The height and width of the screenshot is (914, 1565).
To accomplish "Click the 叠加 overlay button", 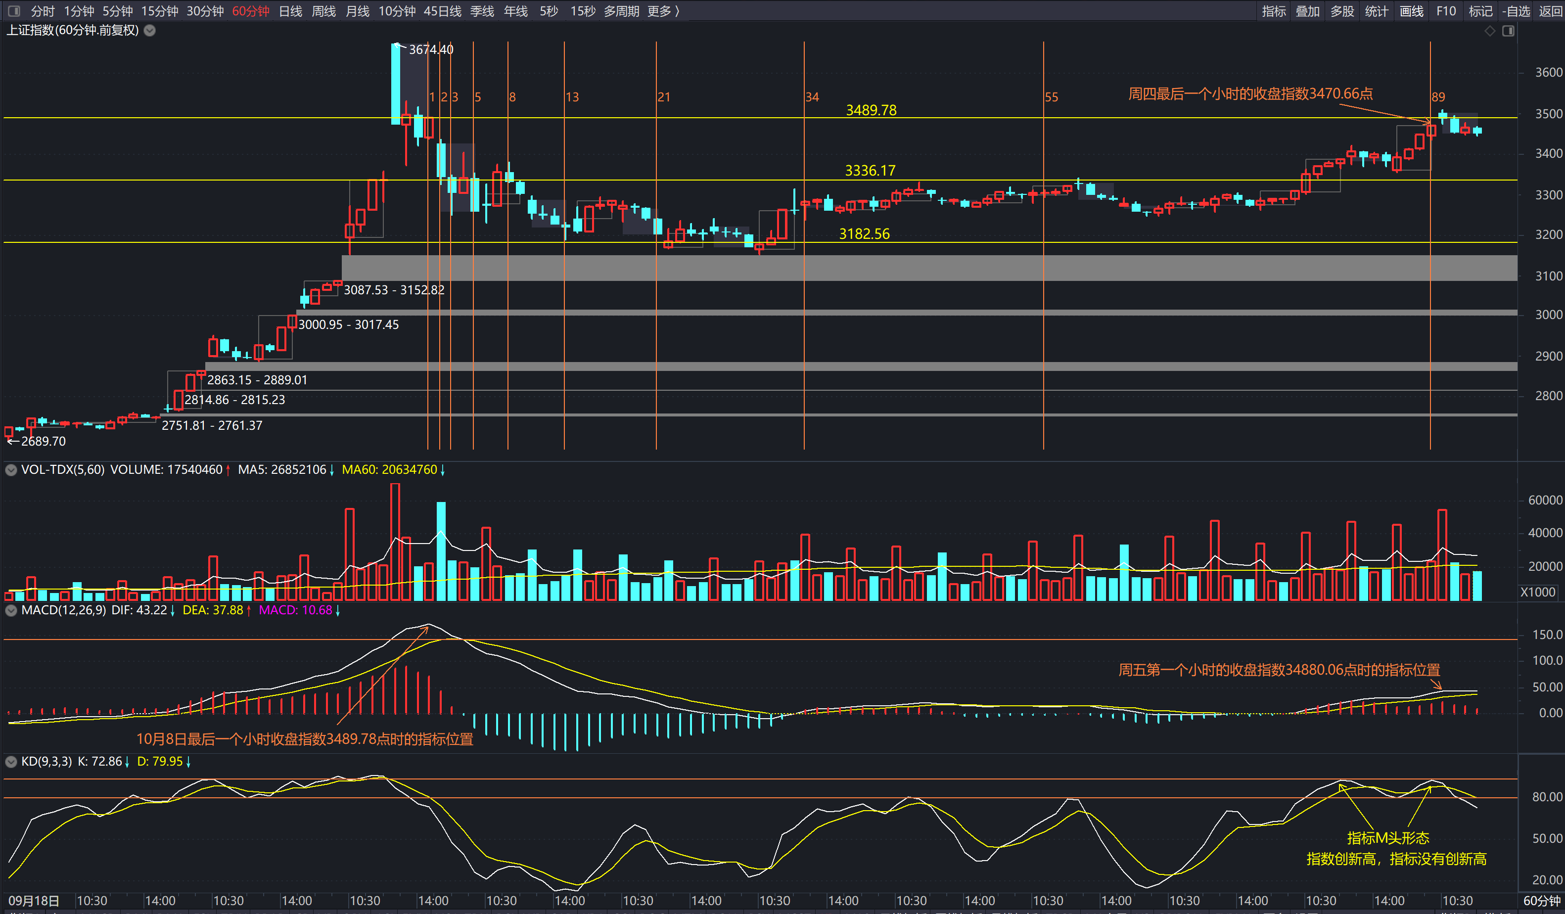I will [x=1307, y=11].
